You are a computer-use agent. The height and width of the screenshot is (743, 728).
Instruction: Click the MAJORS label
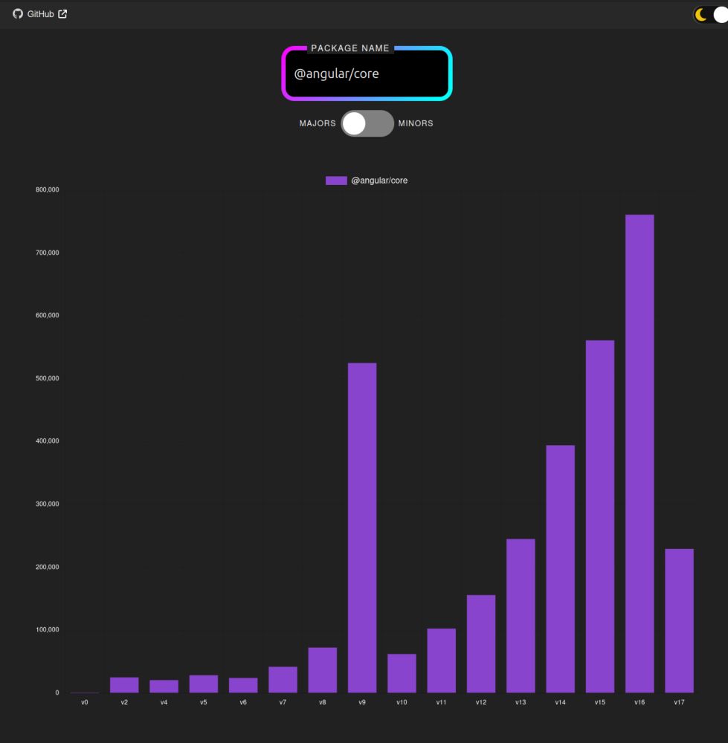pyautogui.click(x=318, y=123)
